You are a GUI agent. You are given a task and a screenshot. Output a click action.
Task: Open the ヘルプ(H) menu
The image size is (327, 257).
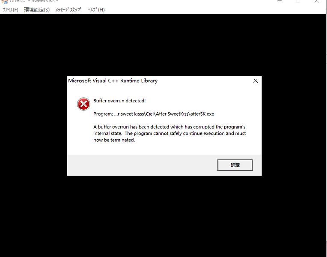pos(96,9)
